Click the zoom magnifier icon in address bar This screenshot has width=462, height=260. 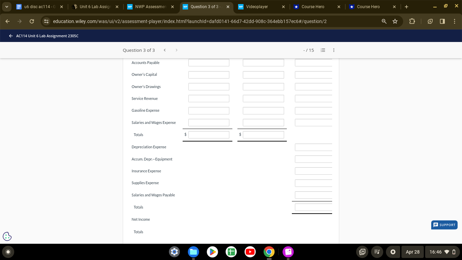(384, 21)
